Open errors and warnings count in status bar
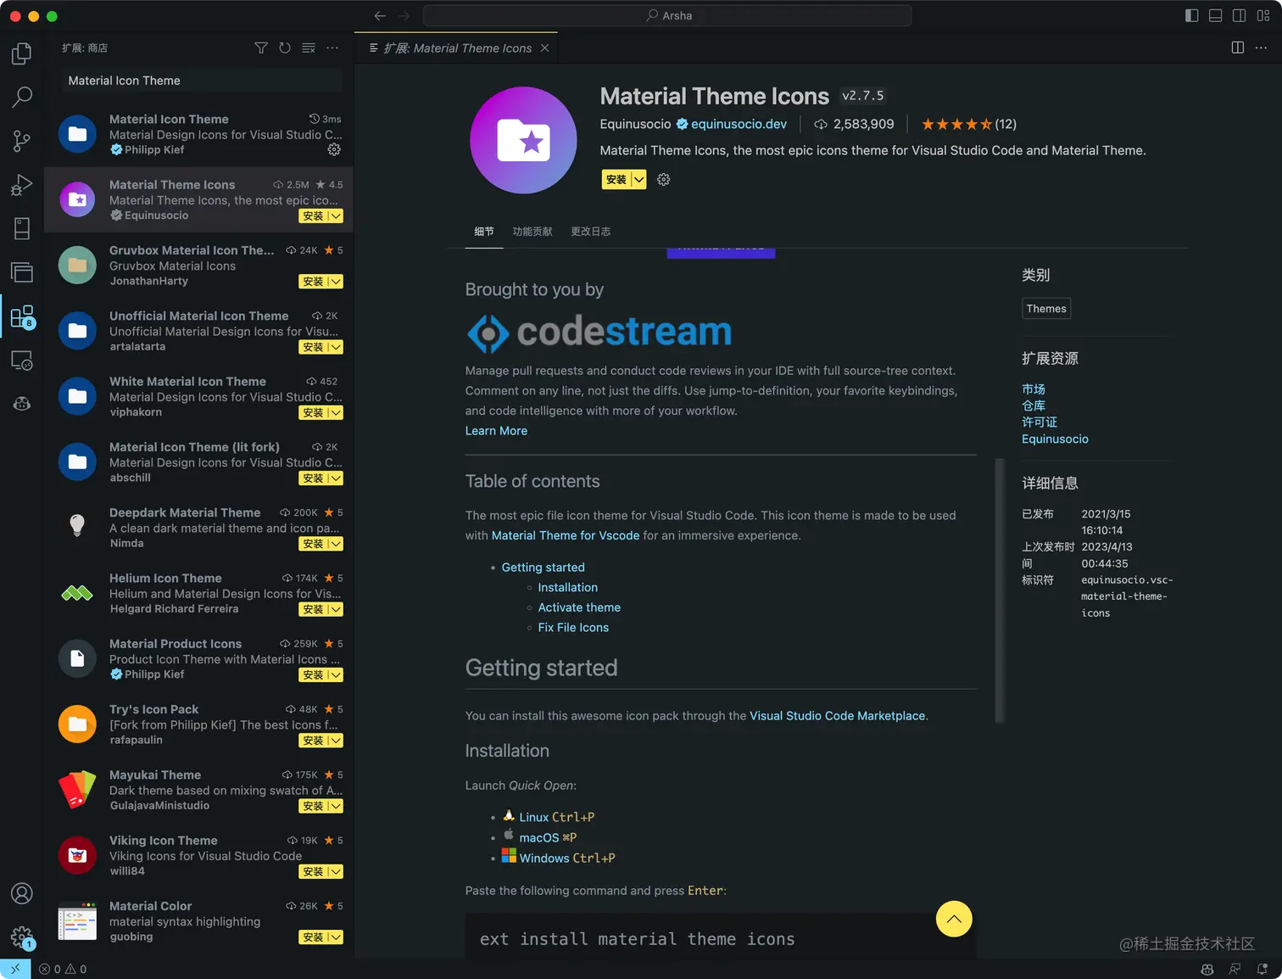 point(63,969)
